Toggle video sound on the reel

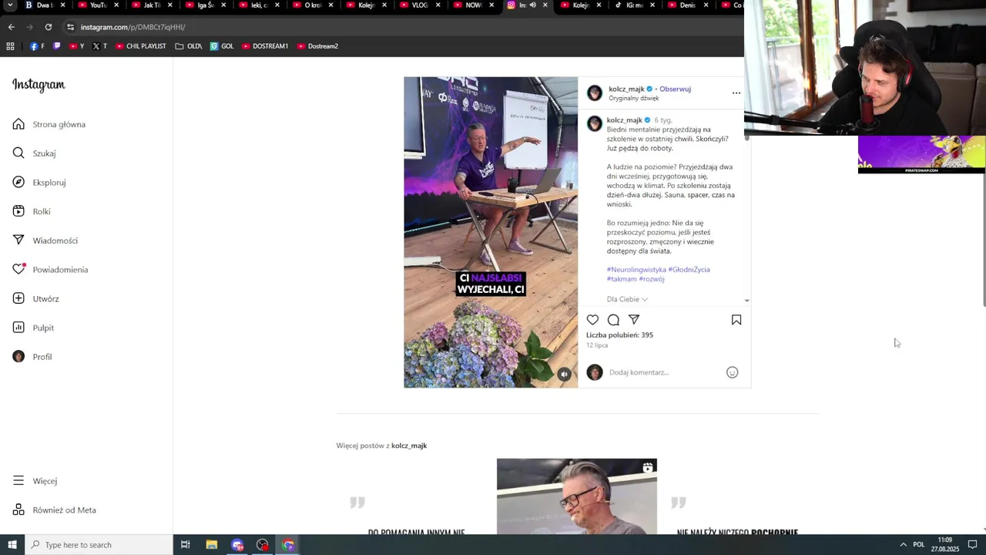[x=565, y=374]
